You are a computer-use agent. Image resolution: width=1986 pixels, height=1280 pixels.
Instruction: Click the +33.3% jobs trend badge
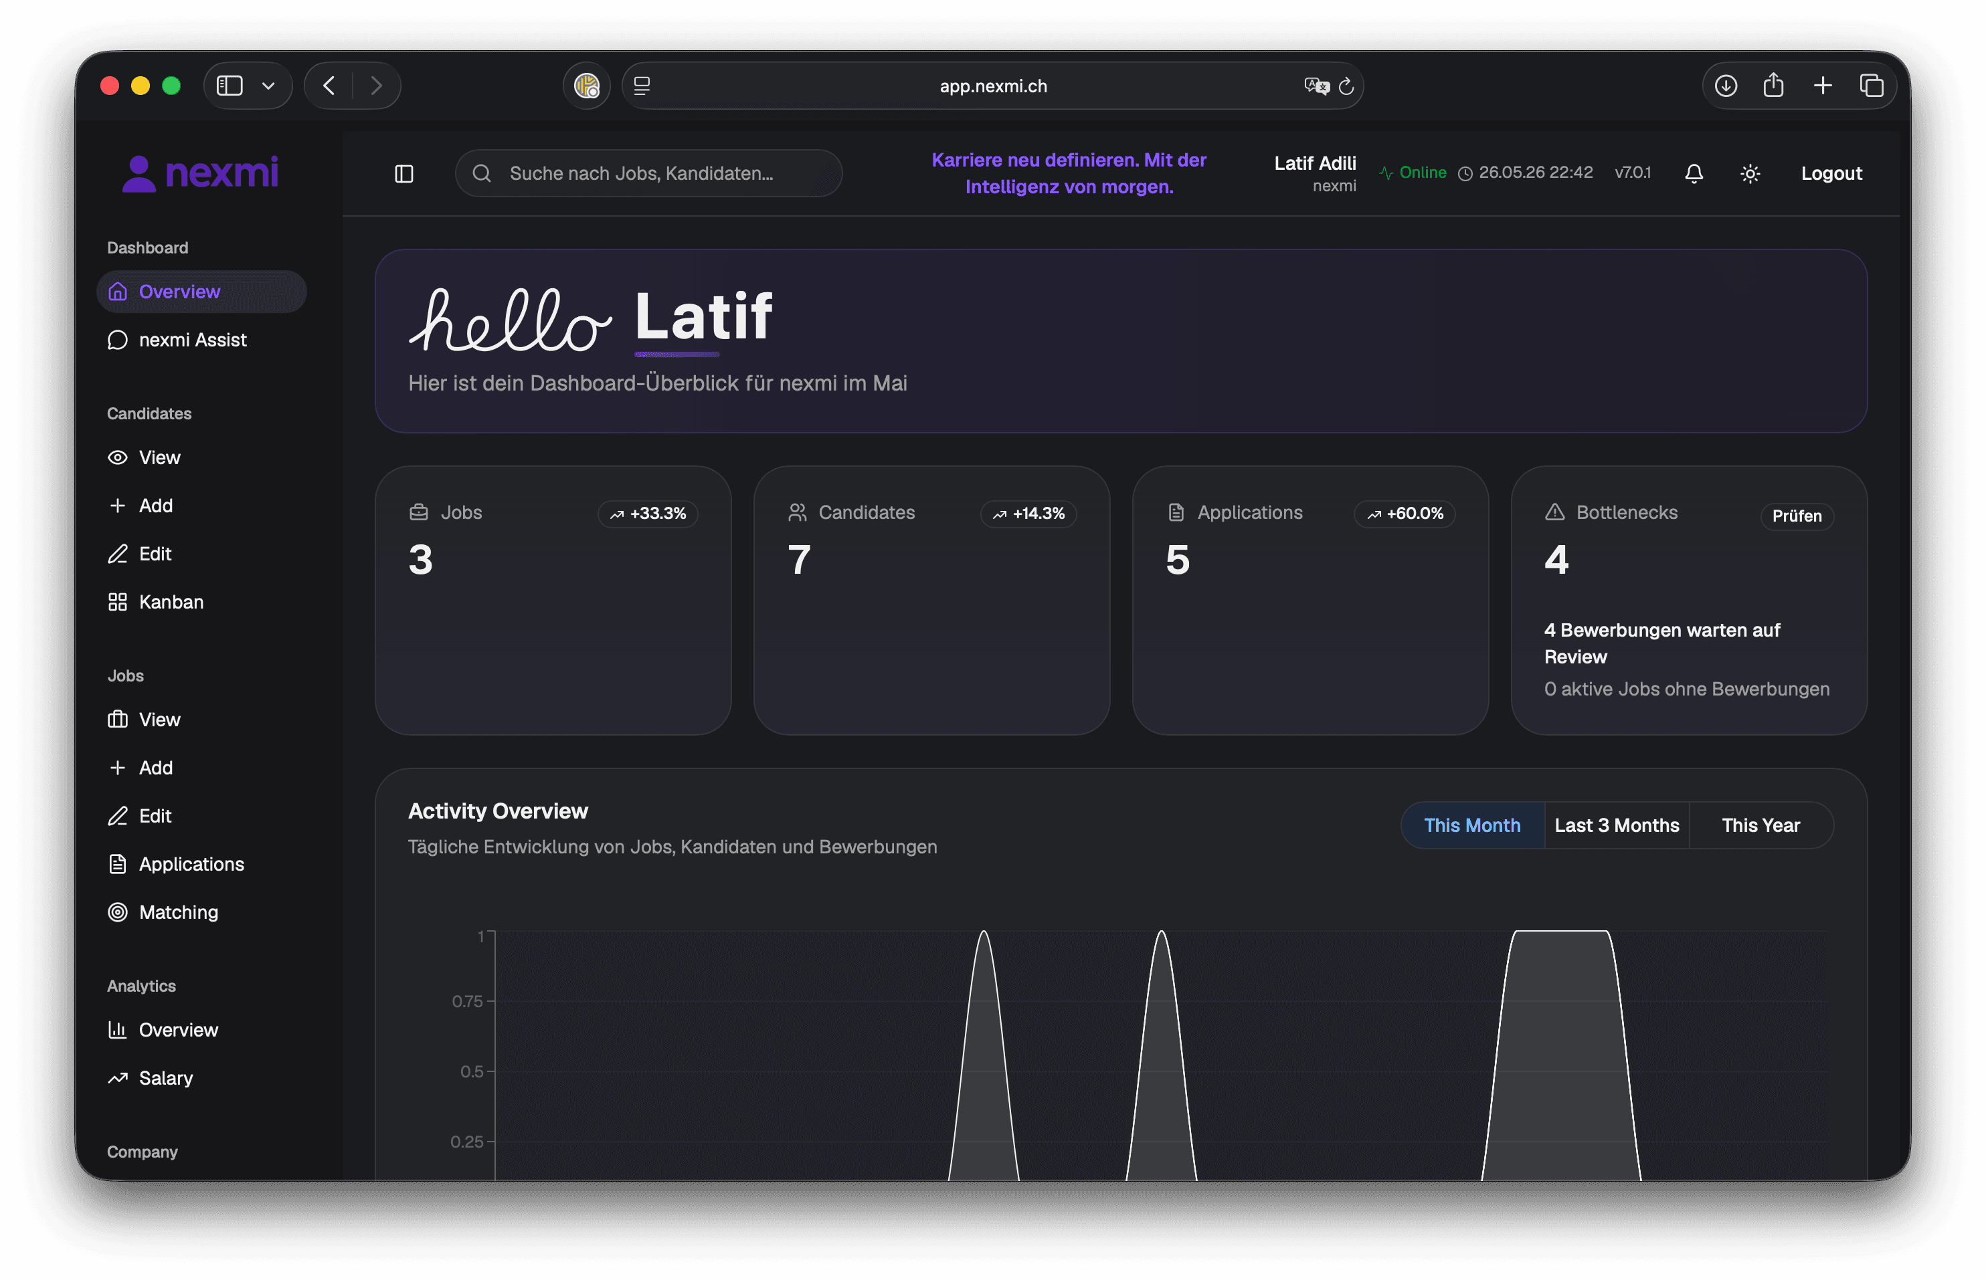coord(648,514)
